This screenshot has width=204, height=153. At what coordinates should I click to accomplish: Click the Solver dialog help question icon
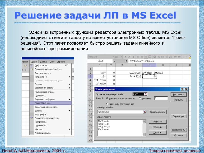pos(182,89)
